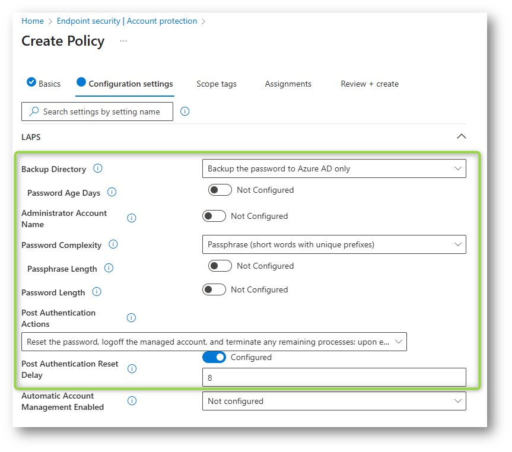Open the Backup Directory dropdown
The height and width of the screenshot is (452, 512).
click(334, 168)
